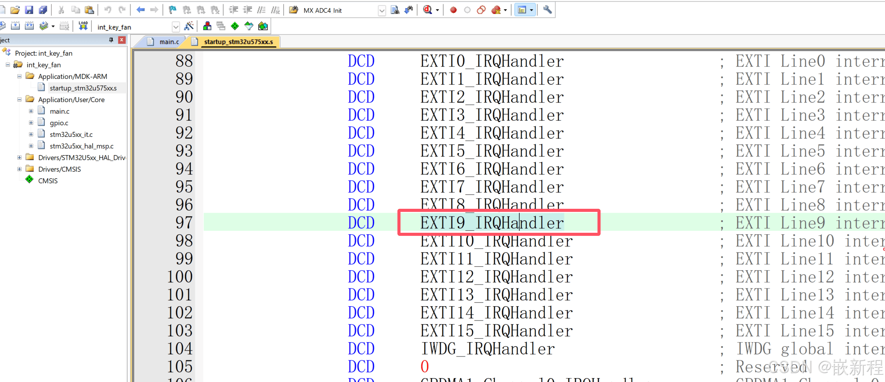Open Options for Target magic wand icon
885x382 pixels.
189,26
